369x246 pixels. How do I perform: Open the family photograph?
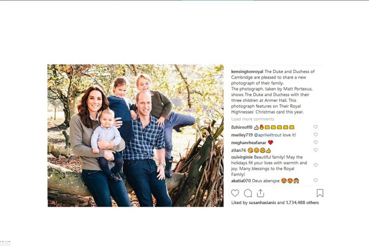[136, 136]
